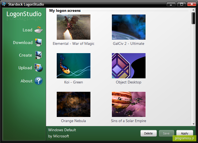Click the Upload globe icon

[x=39, y=68]
